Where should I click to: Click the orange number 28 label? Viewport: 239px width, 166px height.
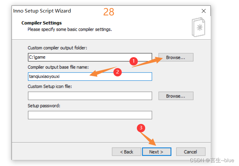109,12
